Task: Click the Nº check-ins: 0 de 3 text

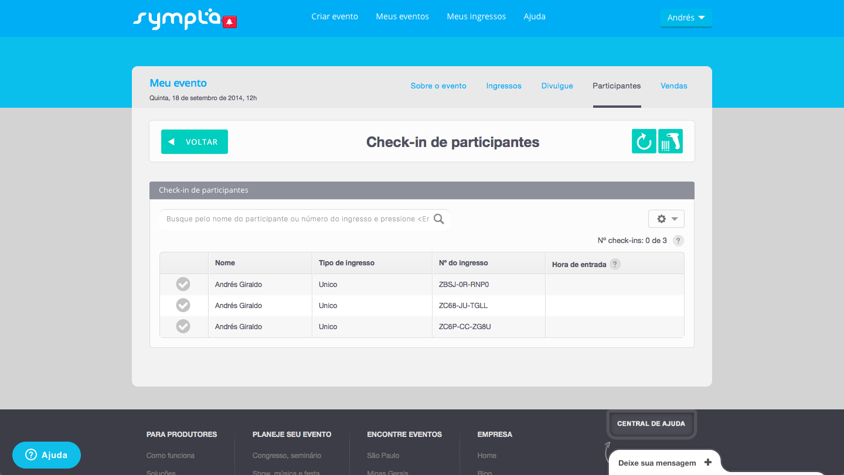Action: [632, 241]
